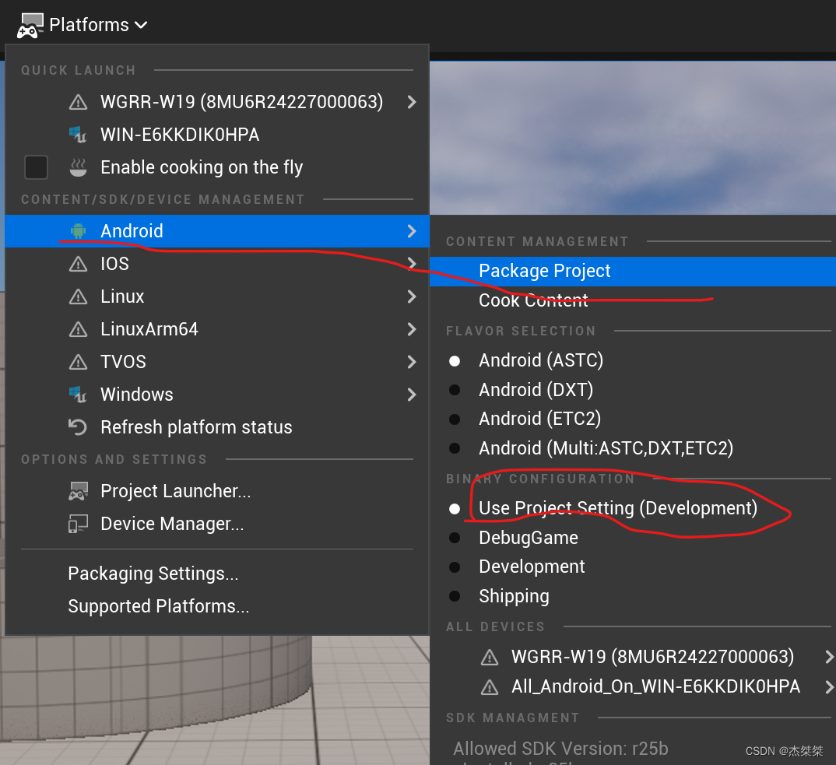836x765 pixels.
Task: Launch on WGRR-W19 (8MU6R24227000063) quick launch entry
Action: point(217,102)
